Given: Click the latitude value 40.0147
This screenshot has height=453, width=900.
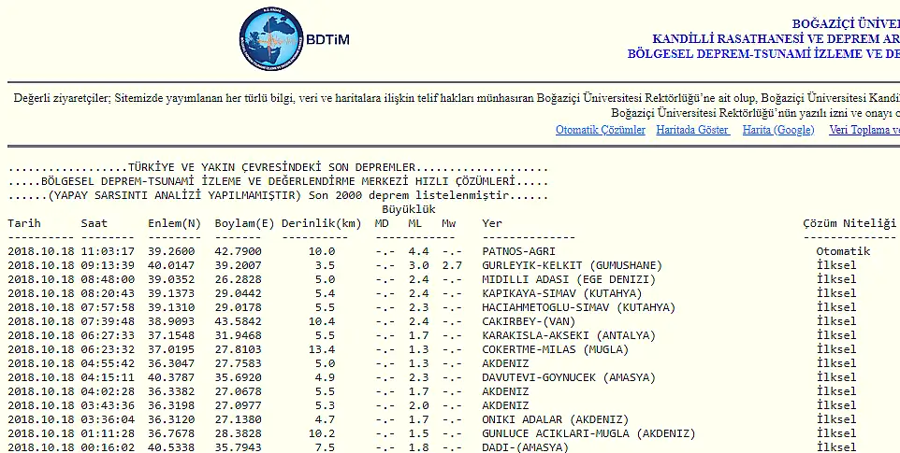Looking at the screenshot, I should [171, 266].
